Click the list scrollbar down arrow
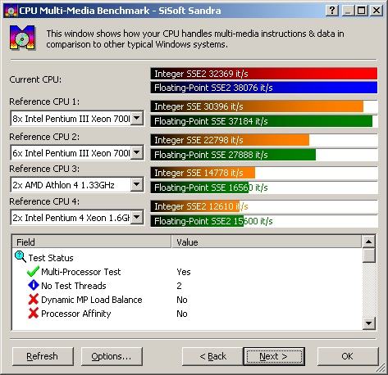Image resolution: width=388 pixels, height=375 pixels. pyautogui.click(x=368, y=323)
